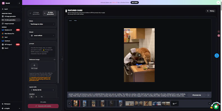Dismiss the annual plans promo banner
Screen dimensions: 222x111
pos(218,2)
